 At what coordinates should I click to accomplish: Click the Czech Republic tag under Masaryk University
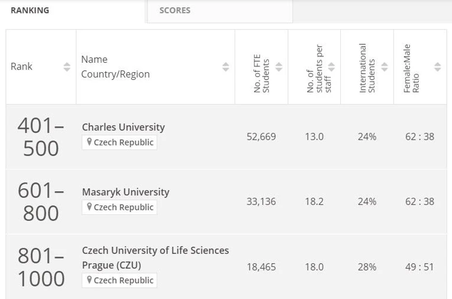click(x=119, y=207)
